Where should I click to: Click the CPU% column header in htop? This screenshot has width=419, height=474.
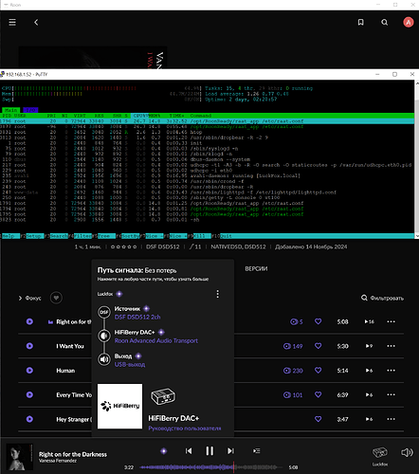139,116
